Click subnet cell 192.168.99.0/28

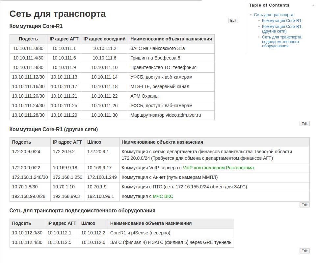click(x=30, y=196)
